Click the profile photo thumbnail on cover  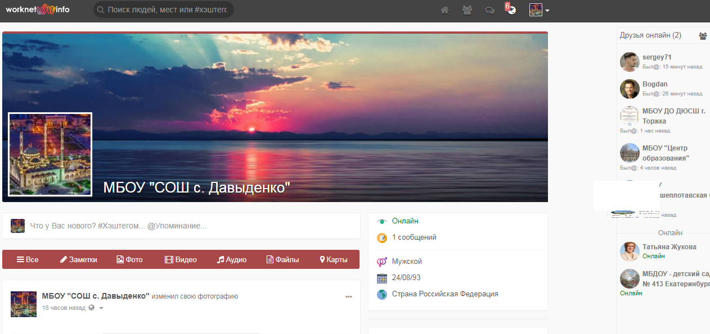(50, 154)
